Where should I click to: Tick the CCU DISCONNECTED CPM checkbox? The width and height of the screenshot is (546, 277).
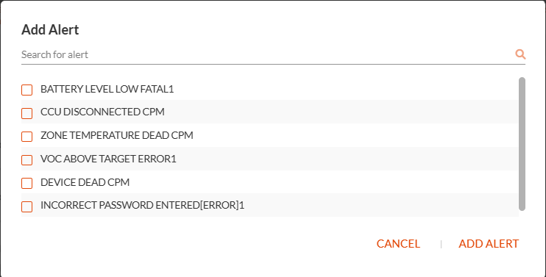coord(26,113)
